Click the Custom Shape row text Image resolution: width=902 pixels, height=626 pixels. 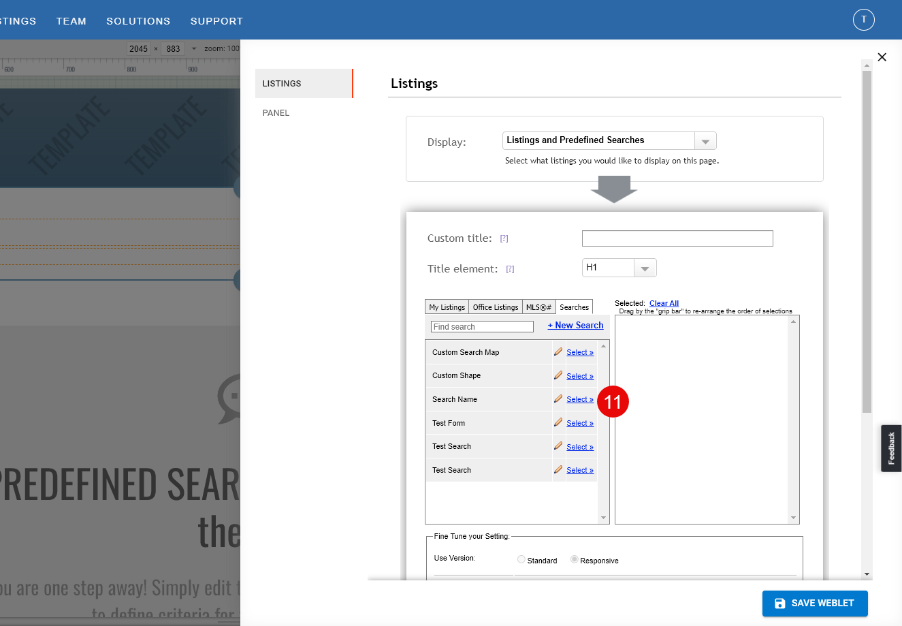click(456, 375)
